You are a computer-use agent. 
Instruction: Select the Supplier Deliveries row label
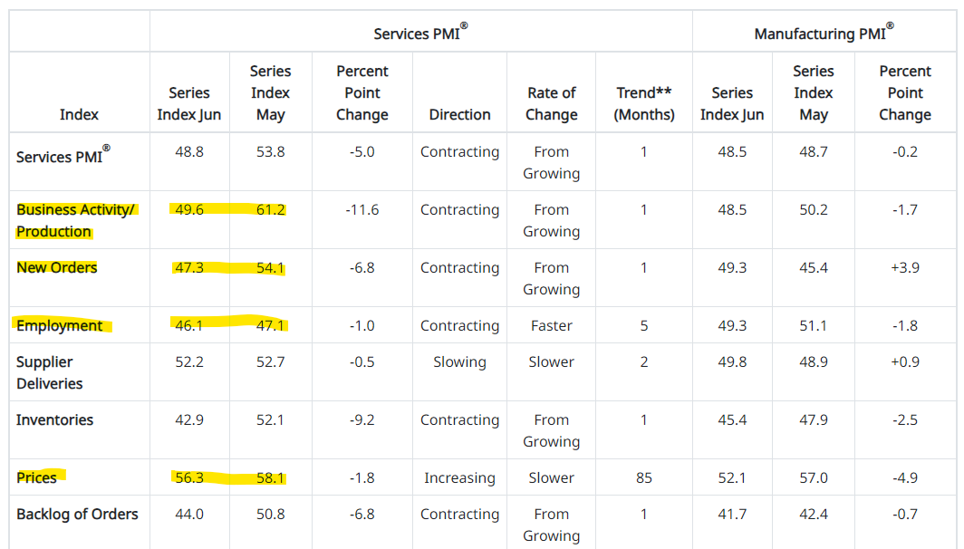click(x=50, y=372)
